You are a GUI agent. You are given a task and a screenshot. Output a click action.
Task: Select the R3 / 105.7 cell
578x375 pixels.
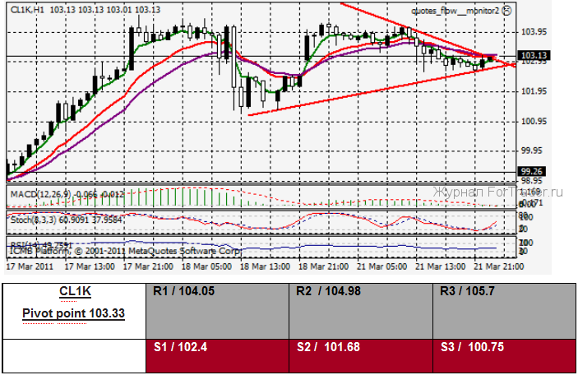pyautogui.click(x=504, y=311)
